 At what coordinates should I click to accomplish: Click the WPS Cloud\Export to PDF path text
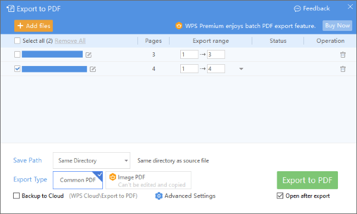pyautogui.click(x=103, y=196)
